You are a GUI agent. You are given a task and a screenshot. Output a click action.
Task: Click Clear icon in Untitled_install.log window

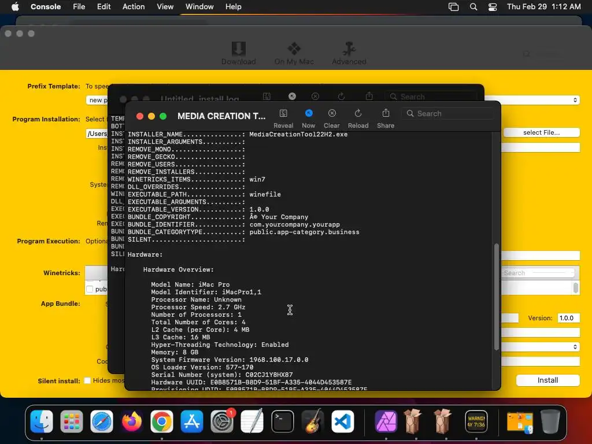tap(315, 97)
